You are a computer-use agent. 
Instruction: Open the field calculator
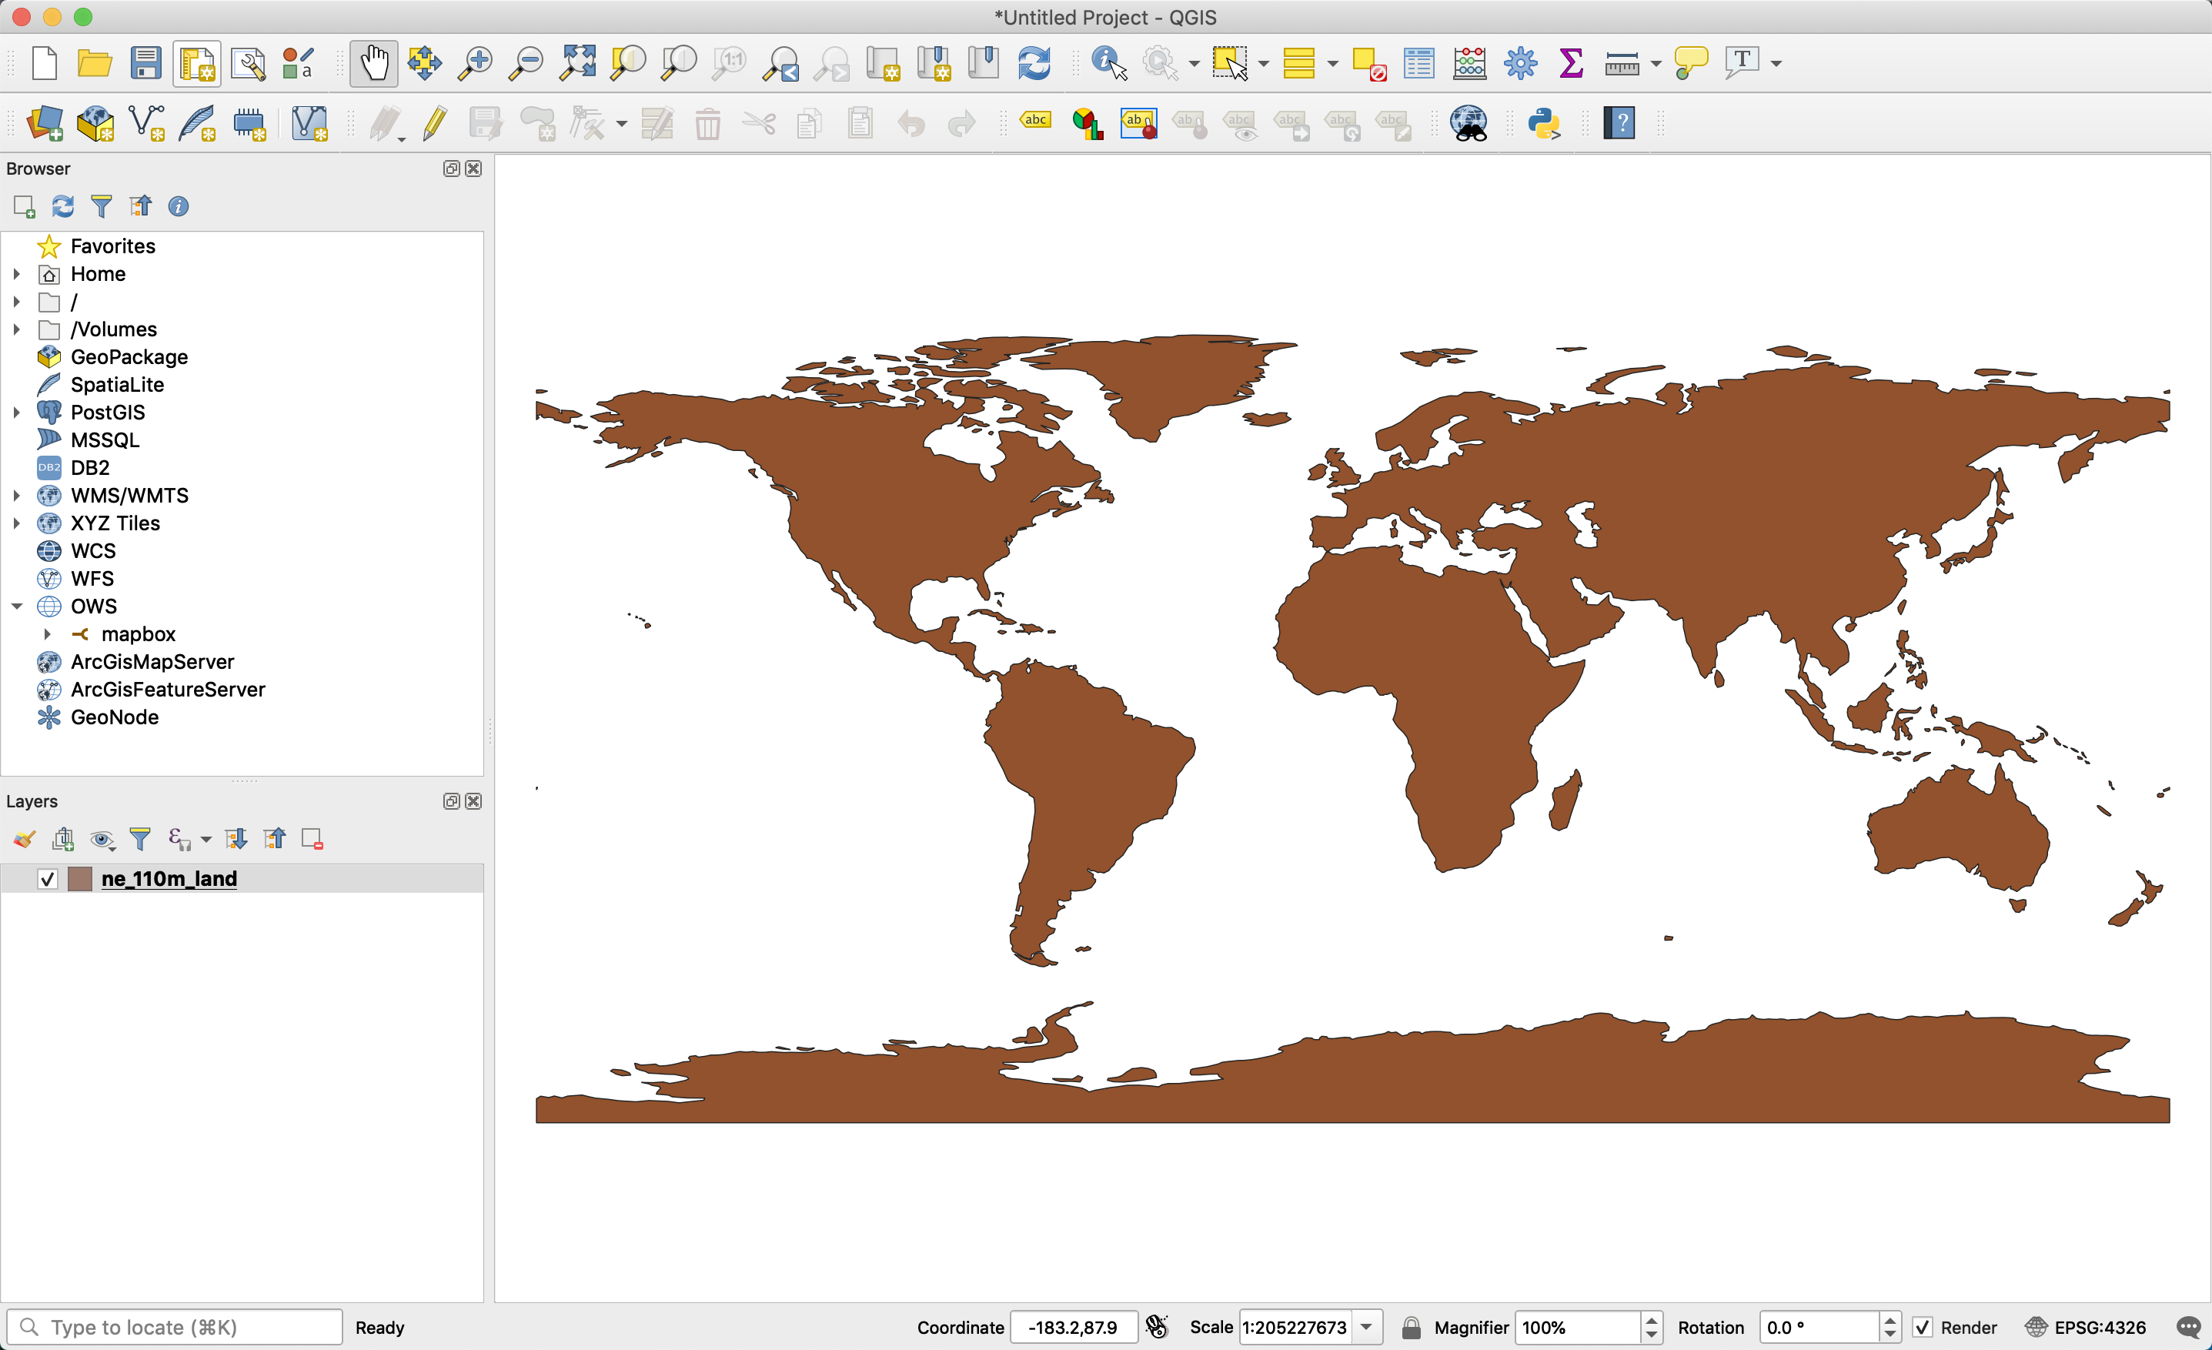1469,64
